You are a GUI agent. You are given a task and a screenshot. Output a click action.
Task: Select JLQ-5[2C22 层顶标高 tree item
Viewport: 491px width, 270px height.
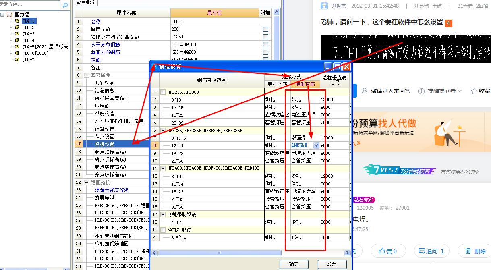pyautogui.click(x=45, y=47)
